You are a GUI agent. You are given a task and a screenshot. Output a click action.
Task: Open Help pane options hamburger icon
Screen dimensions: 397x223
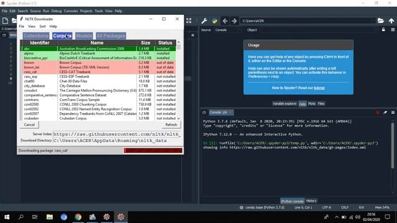(393, 30)
